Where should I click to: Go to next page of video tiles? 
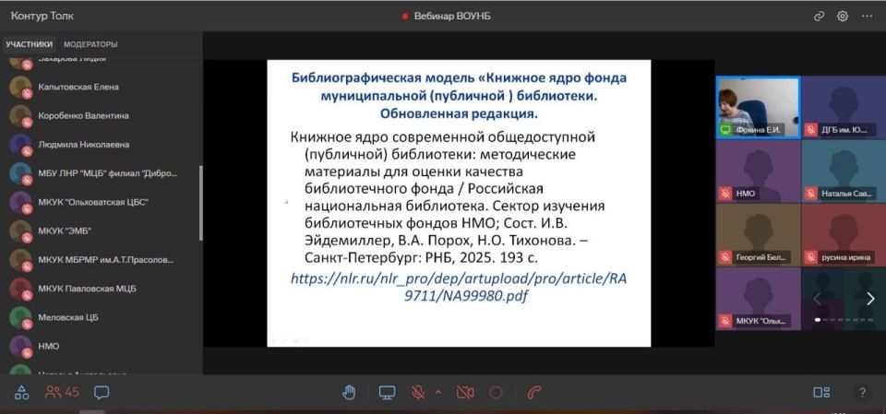click(870, 299)
